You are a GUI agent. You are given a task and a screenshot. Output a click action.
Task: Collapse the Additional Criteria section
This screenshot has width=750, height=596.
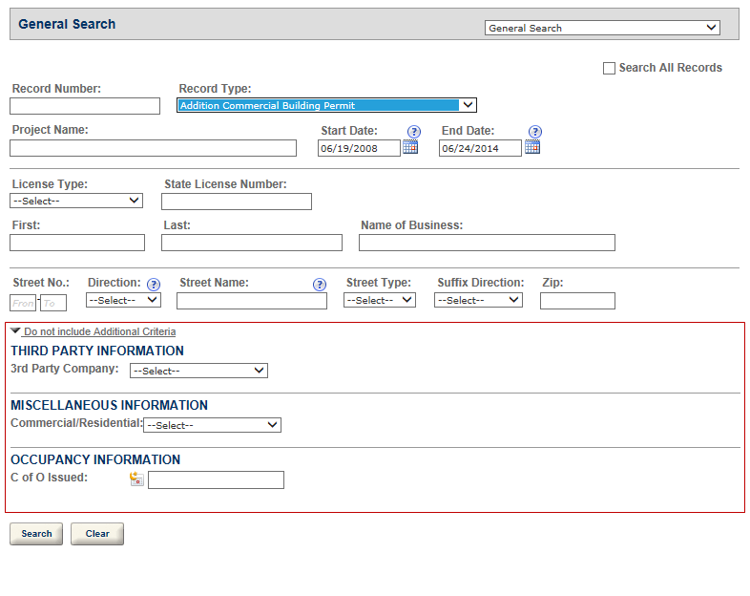tap(94, 331)
